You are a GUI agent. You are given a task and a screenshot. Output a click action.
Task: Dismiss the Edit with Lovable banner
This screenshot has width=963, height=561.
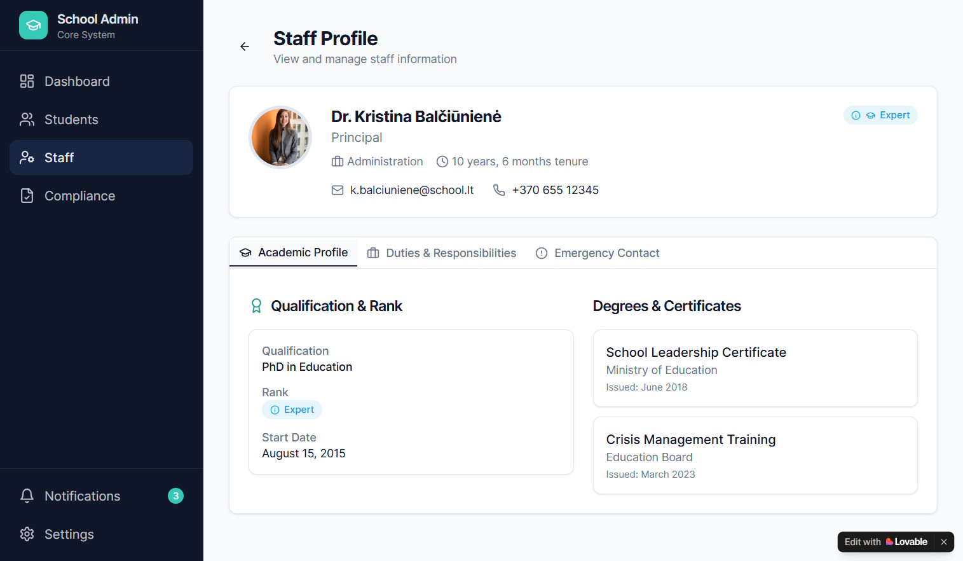point(943,542)
